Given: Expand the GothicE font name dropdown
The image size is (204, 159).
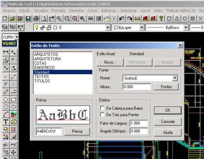Looking at the screenshot, I should 175,78.
